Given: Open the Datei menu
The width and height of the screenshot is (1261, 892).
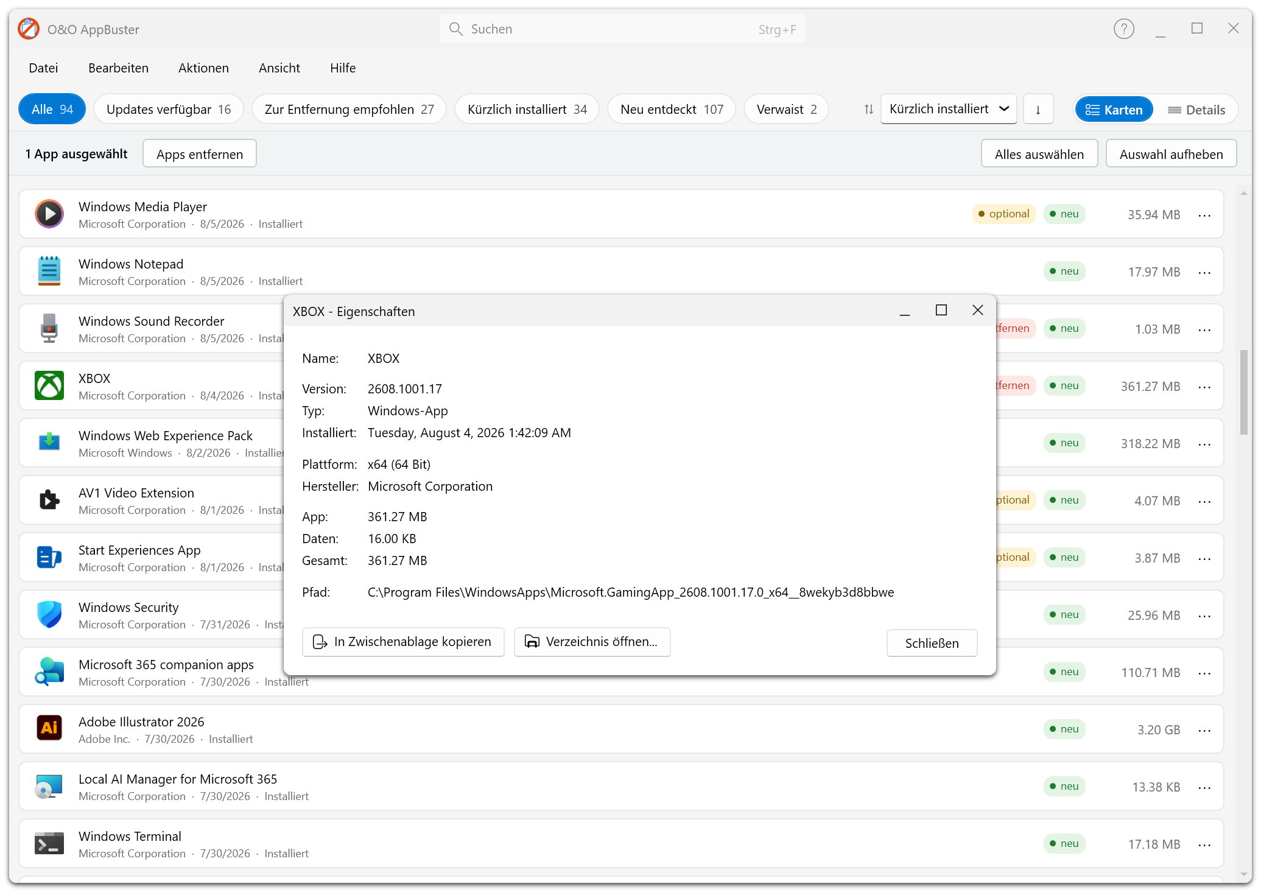Looking at the screenshot, I should (43, 68).
